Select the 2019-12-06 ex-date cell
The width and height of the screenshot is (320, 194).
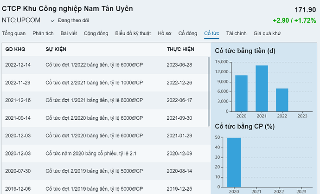point(18,189)
